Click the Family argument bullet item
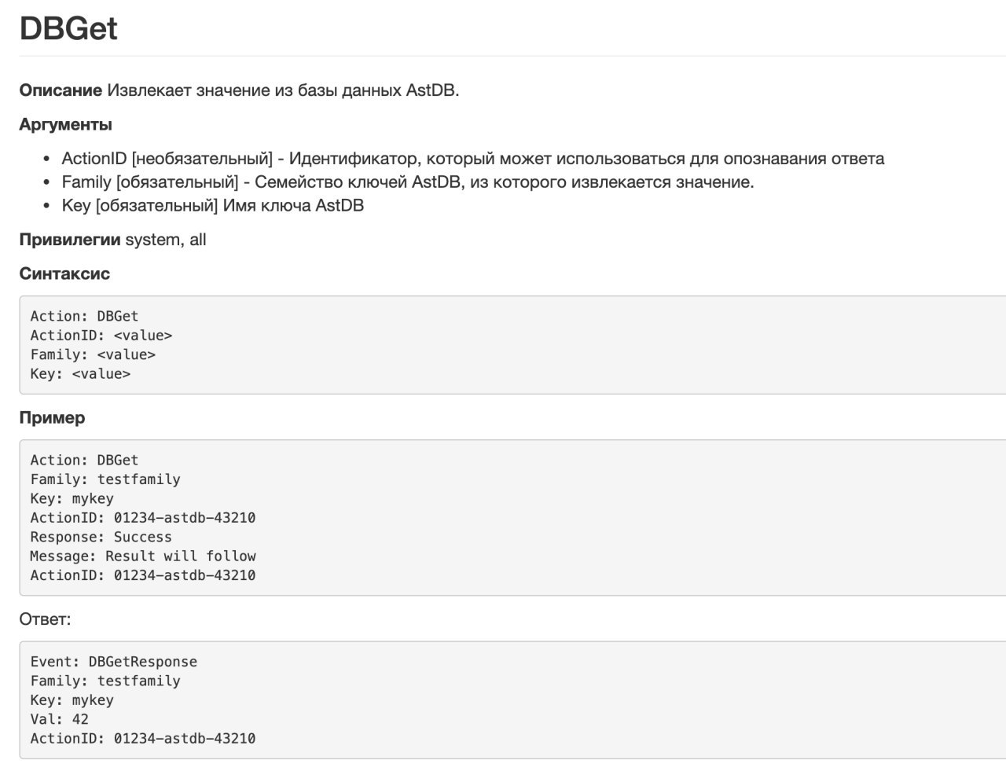 (x=408, y=182)
